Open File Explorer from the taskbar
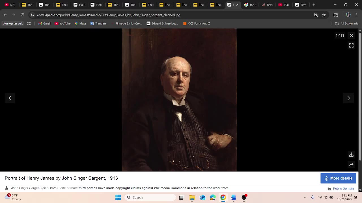The width and height of the screenshot is (362, 203). (x=192, y=198)
